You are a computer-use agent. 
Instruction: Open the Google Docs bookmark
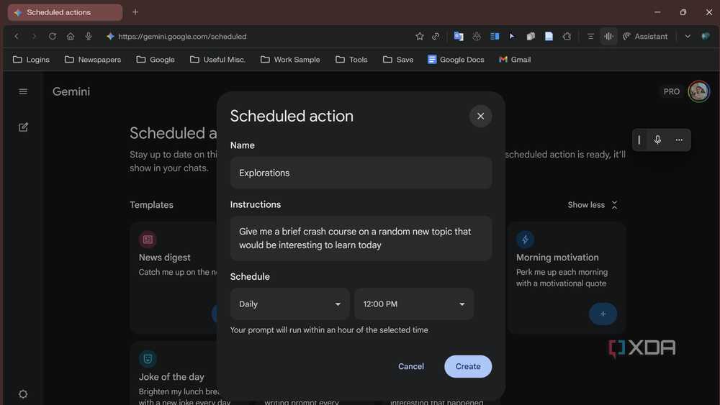(456, 60)
